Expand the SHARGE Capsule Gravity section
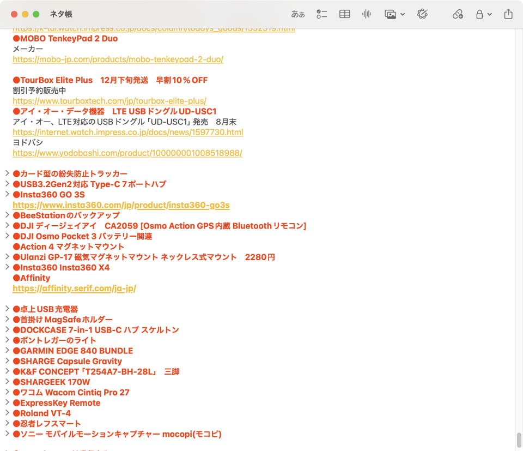The height and width of the screenshot is (451, 523). 7,360
